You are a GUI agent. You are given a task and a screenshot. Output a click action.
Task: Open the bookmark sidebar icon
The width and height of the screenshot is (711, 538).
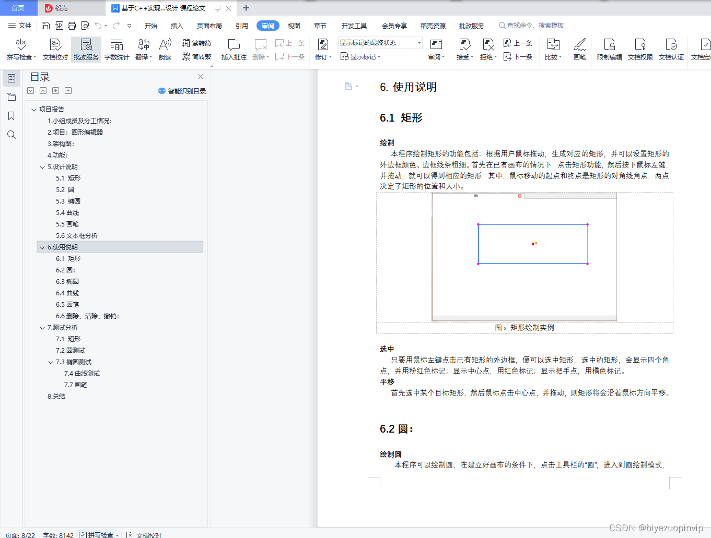(x=11, y=116)
